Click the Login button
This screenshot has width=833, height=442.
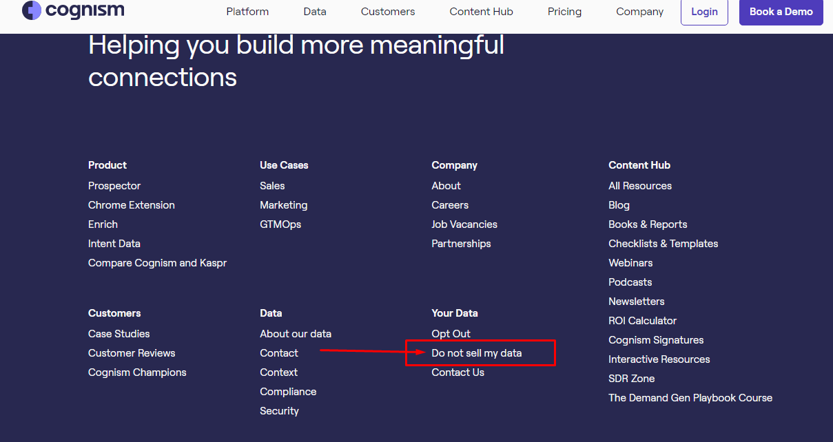click(x=704, y=12)
